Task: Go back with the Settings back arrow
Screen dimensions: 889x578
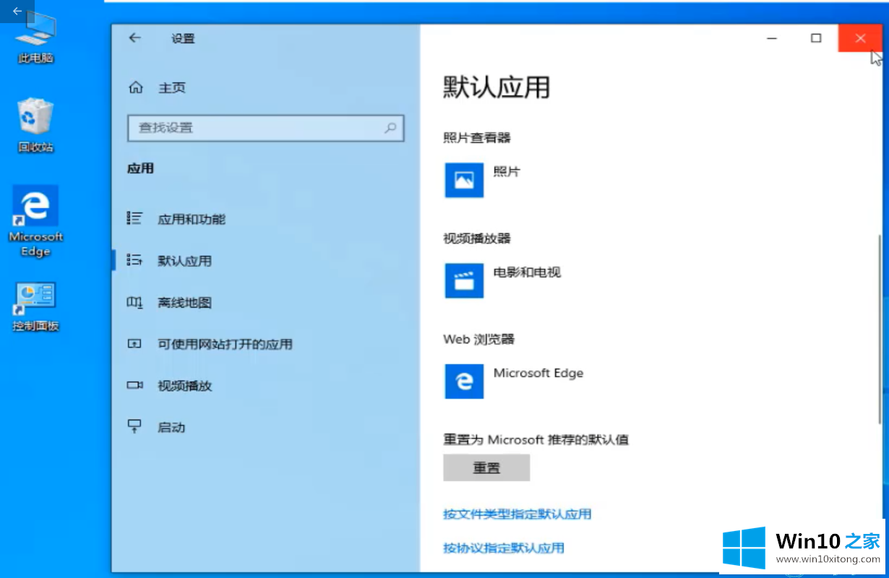Action: pyautogui.click(x=134, y=38)
